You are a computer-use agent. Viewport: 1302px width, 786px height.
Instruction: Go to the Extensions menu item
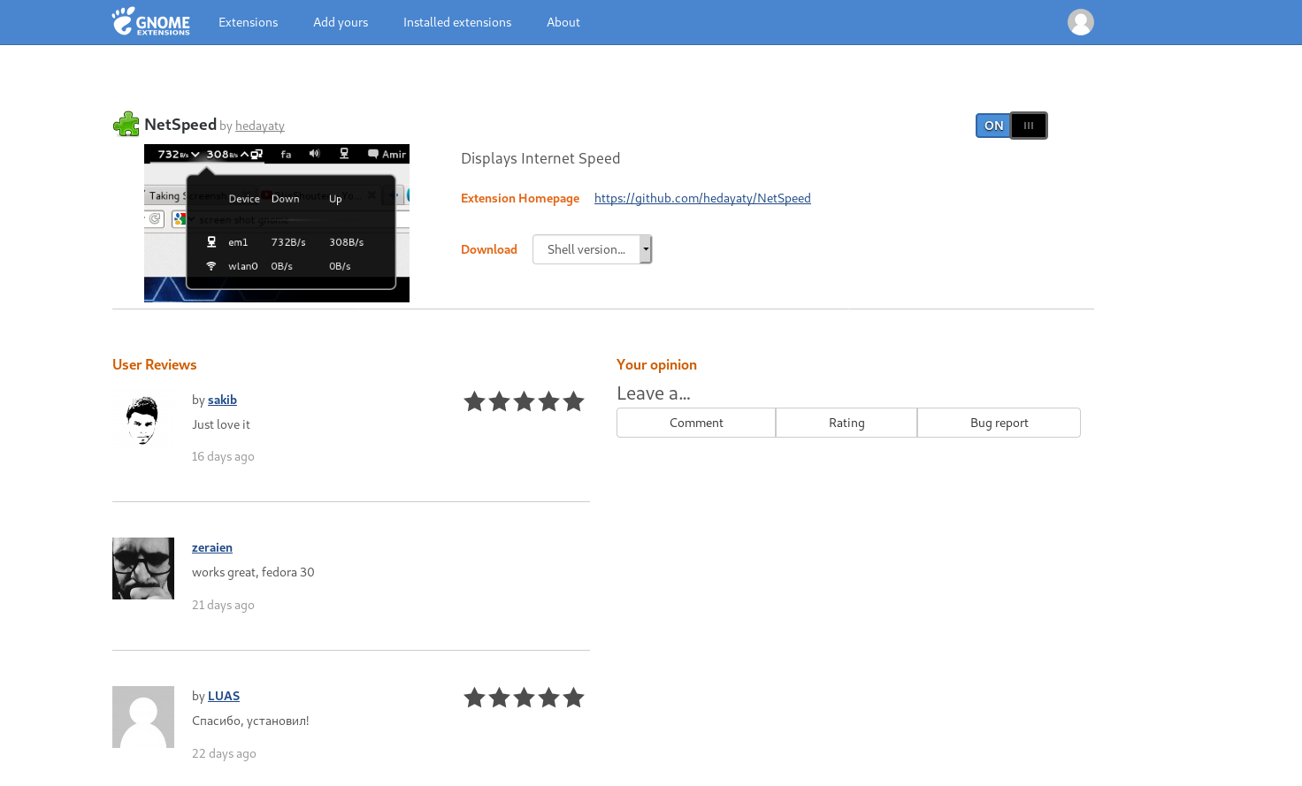248,22
